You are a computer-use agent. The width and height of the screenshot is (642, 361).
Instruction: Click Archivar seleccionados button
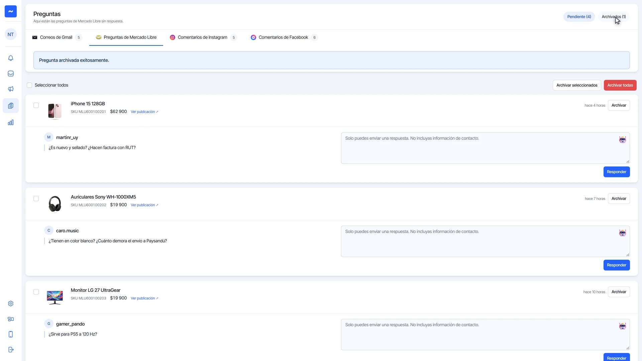(577, 85)
